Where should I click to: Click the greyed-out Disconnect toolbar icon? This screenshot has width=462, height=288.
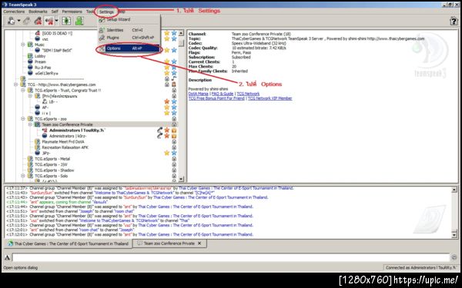[26, 21]
